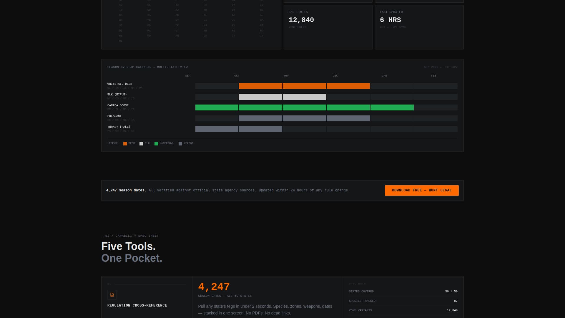Viewport: 565px width, 318px height.
Task: Select the gray UPLAND legend marker
Action: tap(180, 143)
